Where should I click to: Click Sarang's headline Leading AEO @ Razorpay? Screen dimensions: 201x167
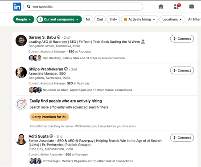pos(86,42)
